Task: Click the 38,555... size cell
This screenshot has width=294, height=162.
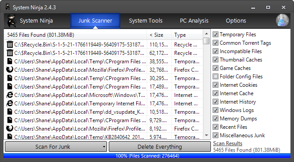Action: (159, 62)
